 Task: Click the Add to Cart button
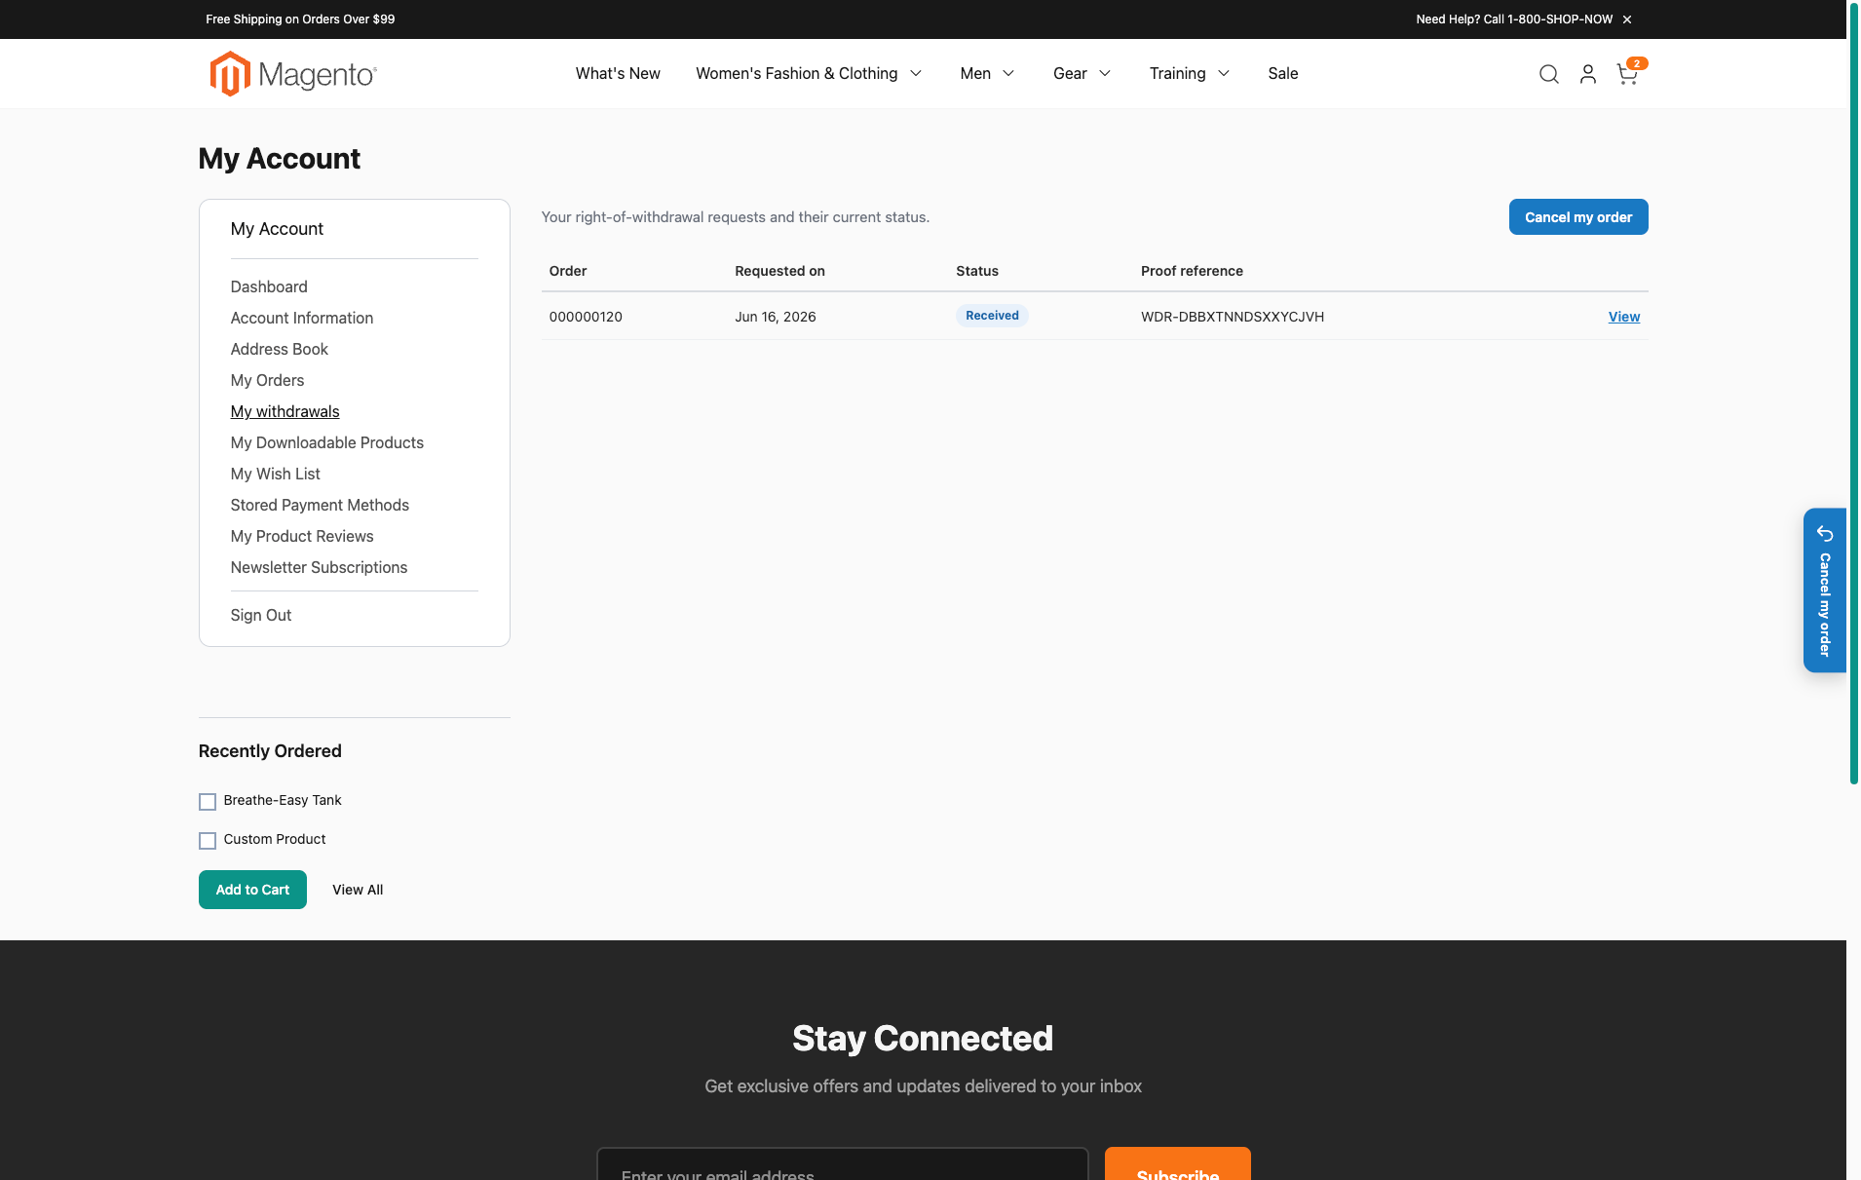pyautogui.click(x=252, y=890)
